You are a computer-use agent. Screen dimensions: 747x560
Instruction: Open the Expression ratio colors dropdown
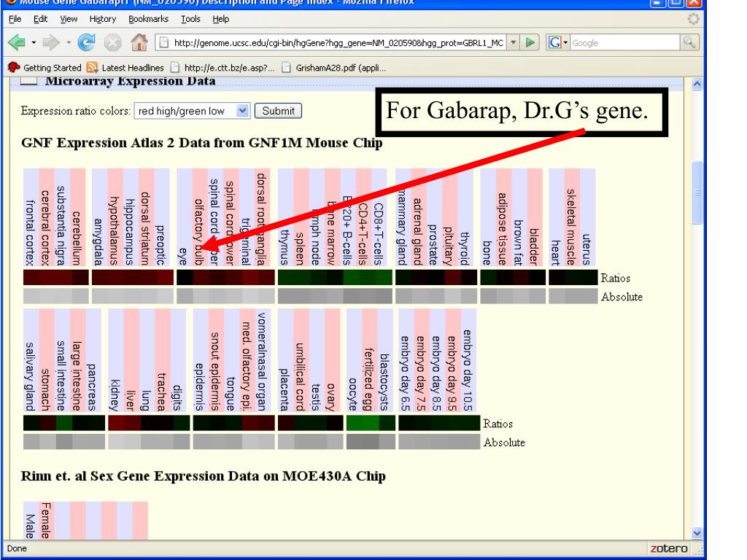click(x=192, y=111)
